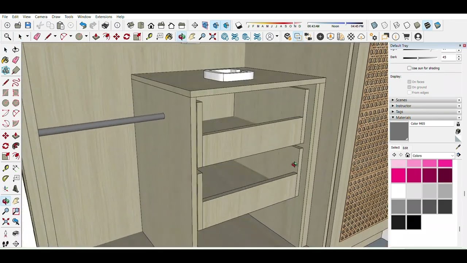Open dropdown arrow next to Select tool
The height and width of the screenshot is (263, 467).
pyautogui.click(x=27, y=37)
